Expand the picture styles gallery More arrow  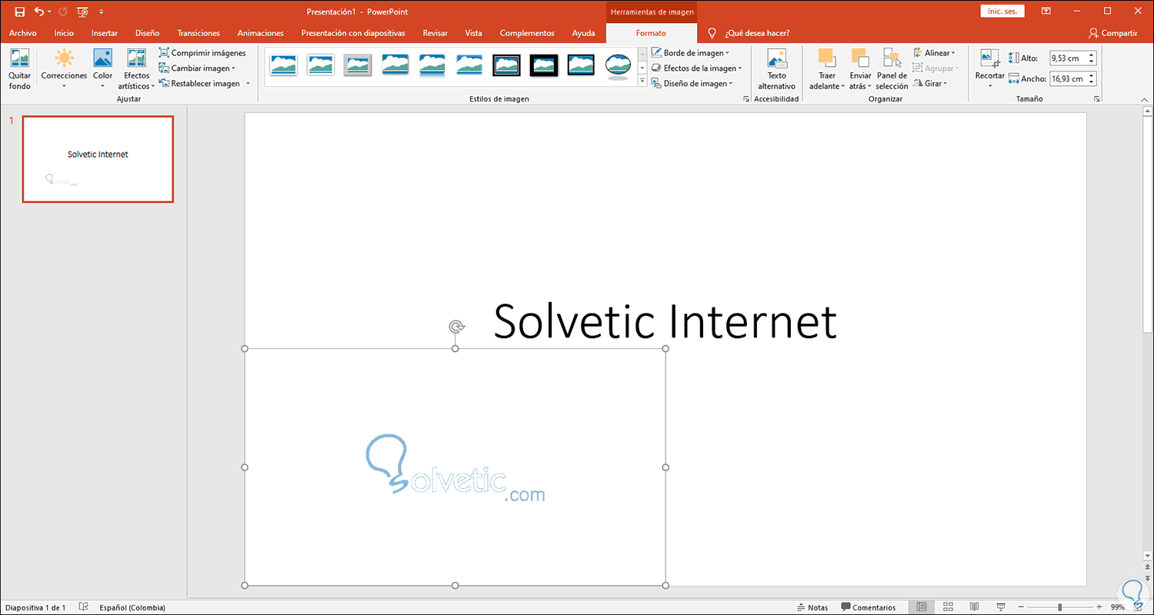pyautogui.click(x=642, y=81)
